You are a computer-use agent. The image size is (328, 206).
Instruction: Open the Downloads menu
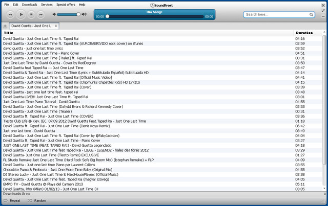(x=30, y=5)
